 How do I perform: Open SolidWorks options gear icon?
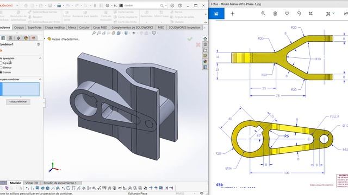click(108, 5)
